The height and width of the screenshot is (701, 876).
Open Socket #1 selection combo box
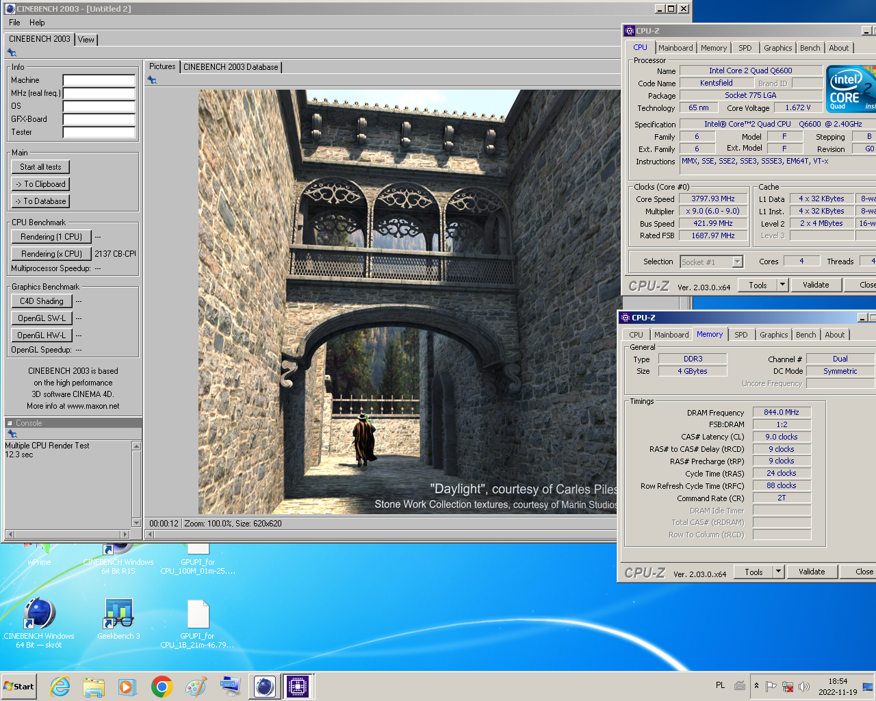click(x=712, y=262)
